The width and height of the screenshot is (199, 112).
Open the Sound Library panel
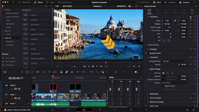point(65,2)
